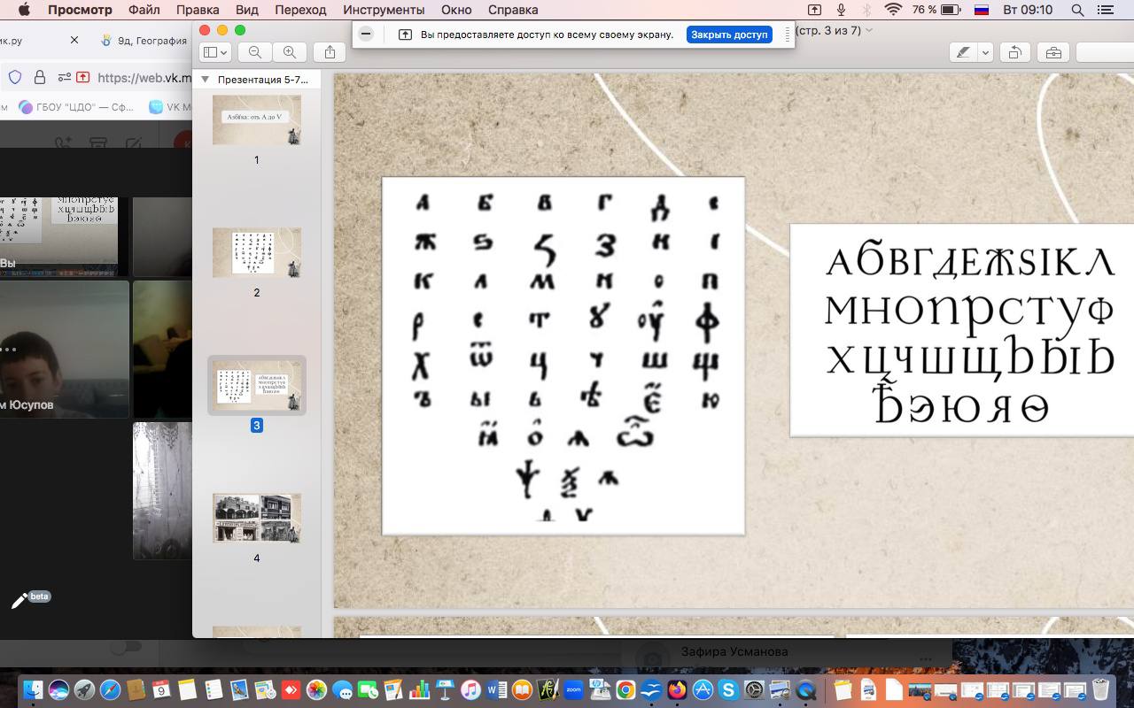Viewport: 1134px width, 708px height.
Task: Collapse the Презентация 5-7 sidebar group
Action: click(x=206, y=80)
